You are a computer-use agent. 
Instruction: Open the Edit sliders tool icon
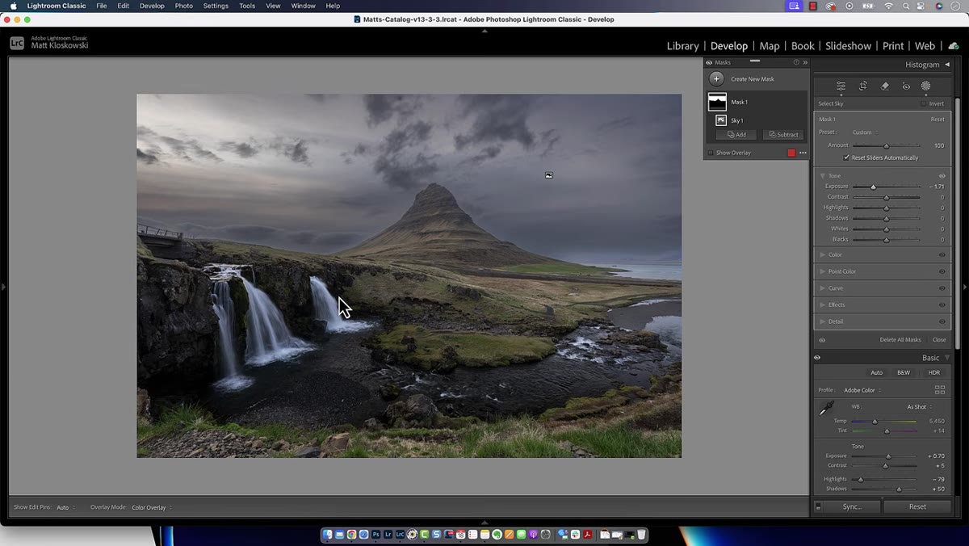pos(841,86)
